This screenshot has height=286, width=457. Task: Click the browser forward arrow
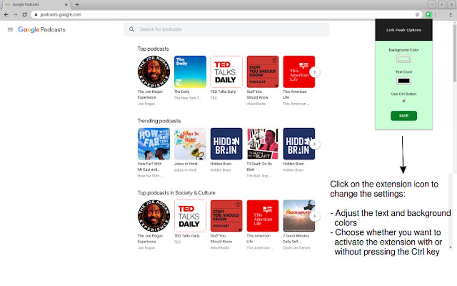pyautogui.click(x=15, y=14)
